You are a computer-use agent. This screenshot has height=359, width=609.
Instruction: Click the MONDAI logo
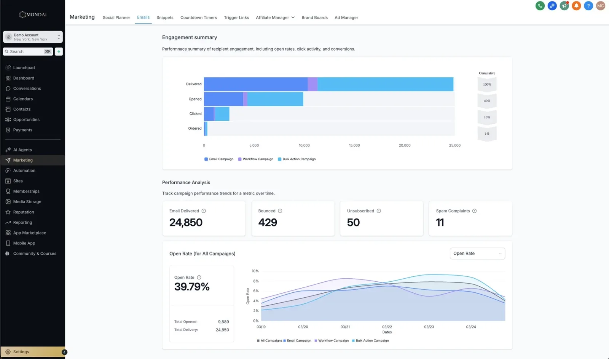33,14
